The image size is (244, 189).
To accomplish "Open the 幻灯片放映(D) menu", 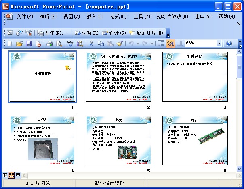I will pyautogui.click(x=172, y=17).
